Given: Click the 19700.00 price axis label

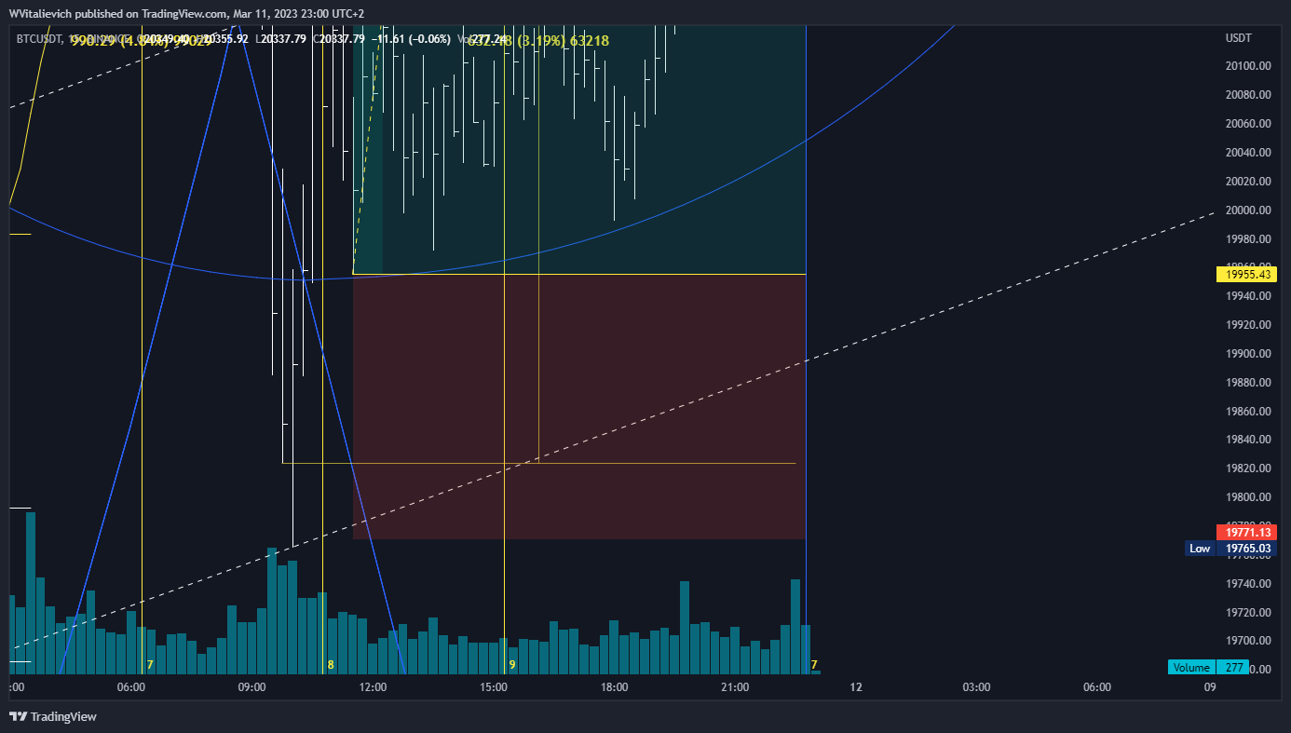Looking at the screenshot, I should (1249, 641).
